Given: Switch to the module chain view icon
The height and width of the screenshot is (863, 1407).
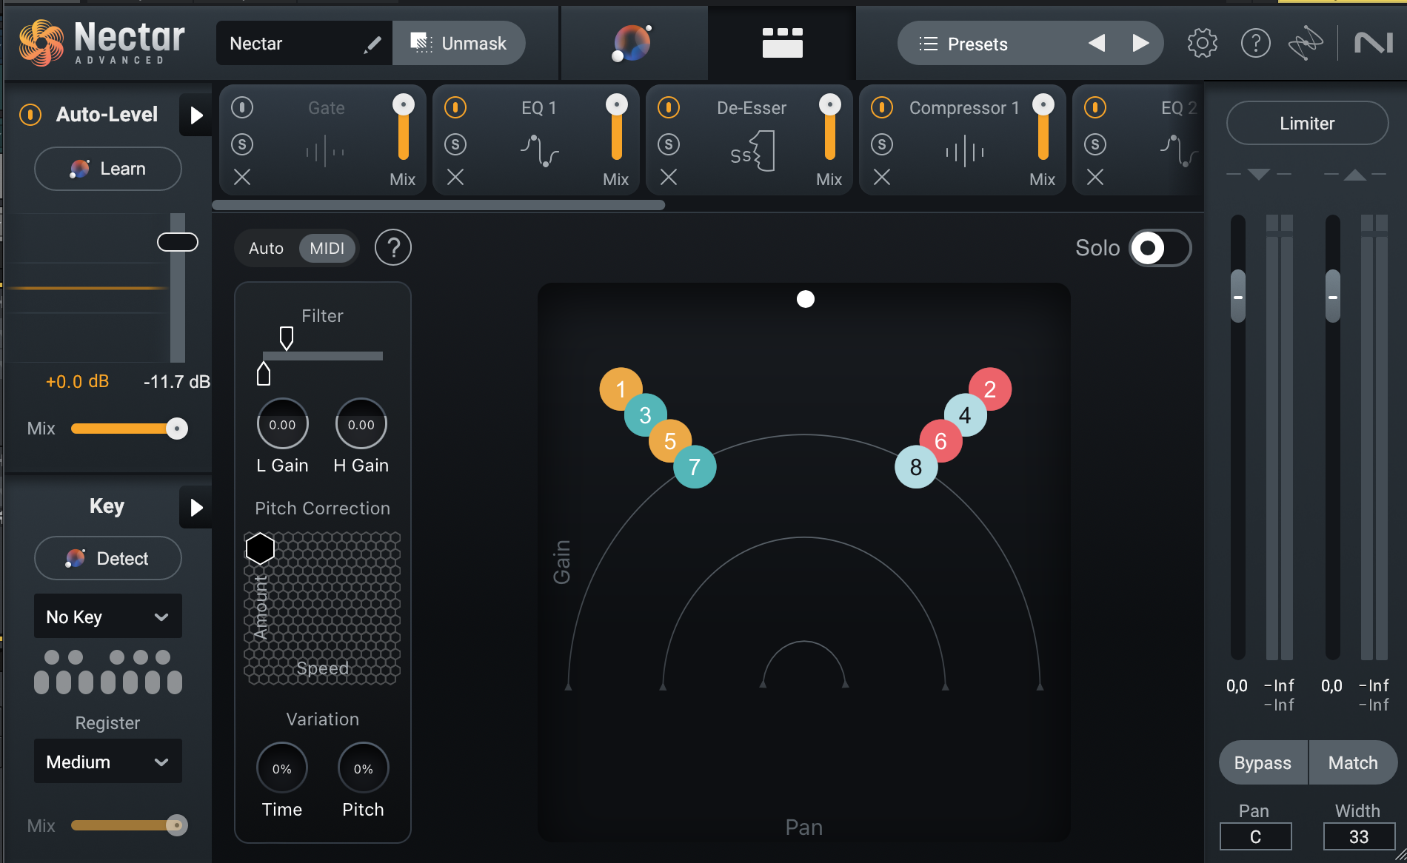Looking at the screenshot, I should [782, 43].
